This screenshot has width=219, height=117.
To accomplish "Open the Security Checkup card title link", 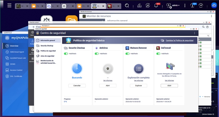I will click(x=77, y=48).
